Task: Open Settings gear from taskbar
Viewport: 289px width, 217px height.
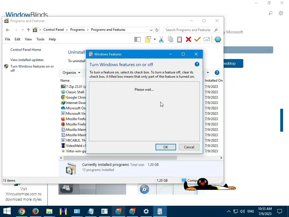Action: tap(146, 211)
